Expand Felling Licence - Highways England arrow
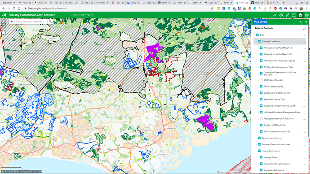This screenshot has height=174, width=310. click(x=259, y=61)
